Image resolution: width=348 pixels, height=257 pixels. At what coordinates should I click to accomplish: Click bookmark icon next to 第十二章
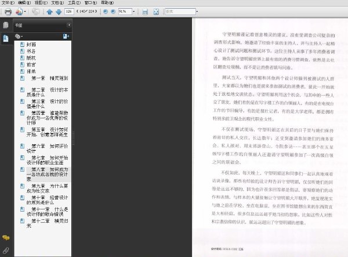pos(22,221)
